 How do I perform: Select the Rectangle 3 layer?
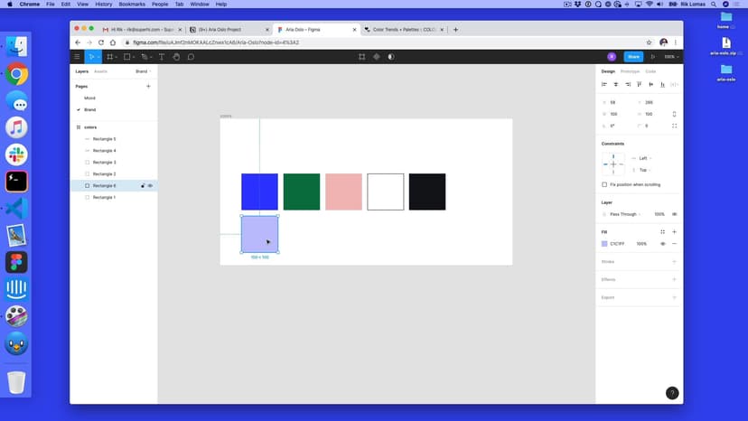(x=104, y=163)
